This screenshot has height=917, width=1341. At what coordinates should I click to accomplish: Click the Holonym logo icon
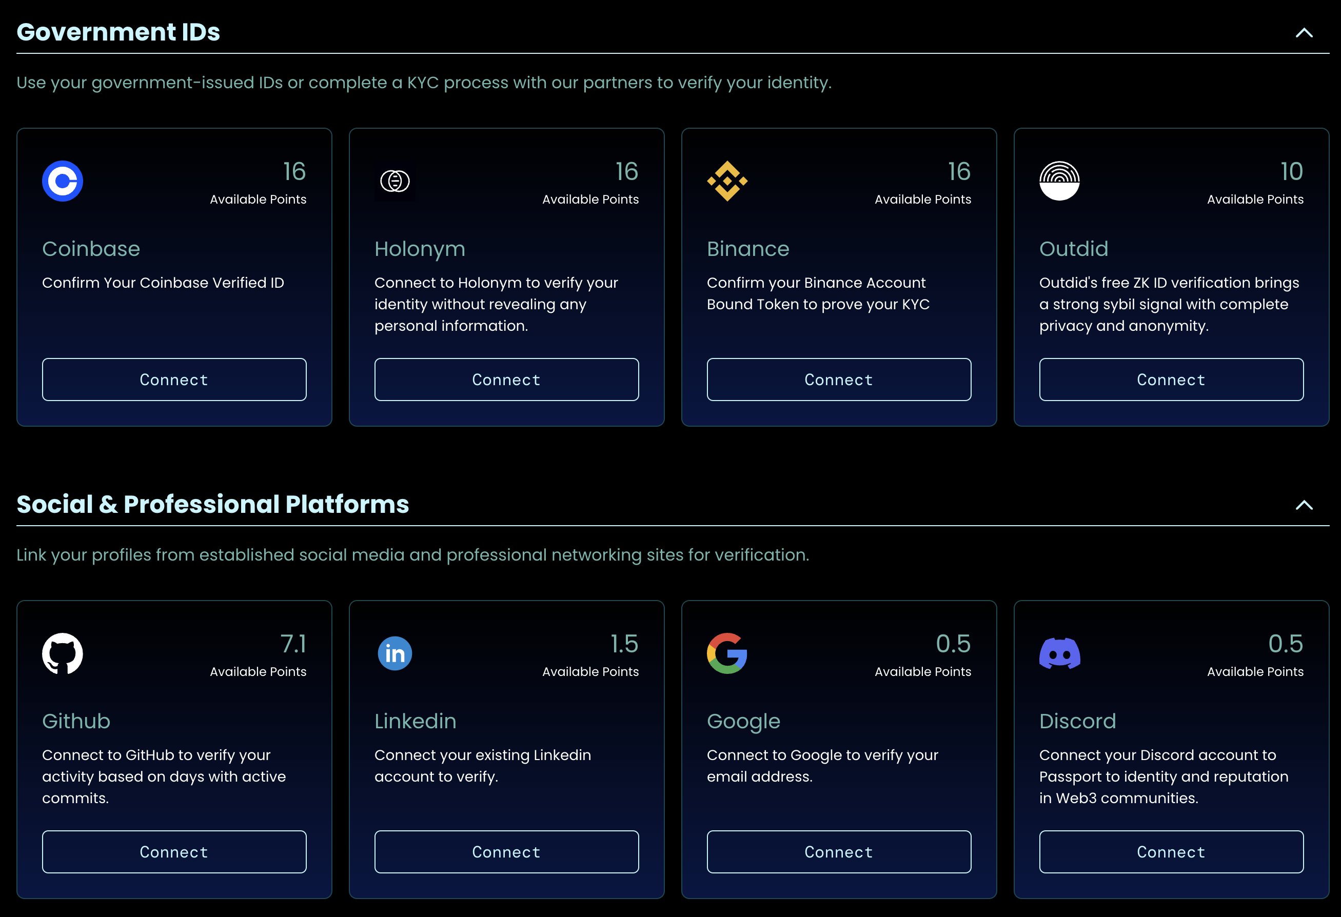(395, 181)
